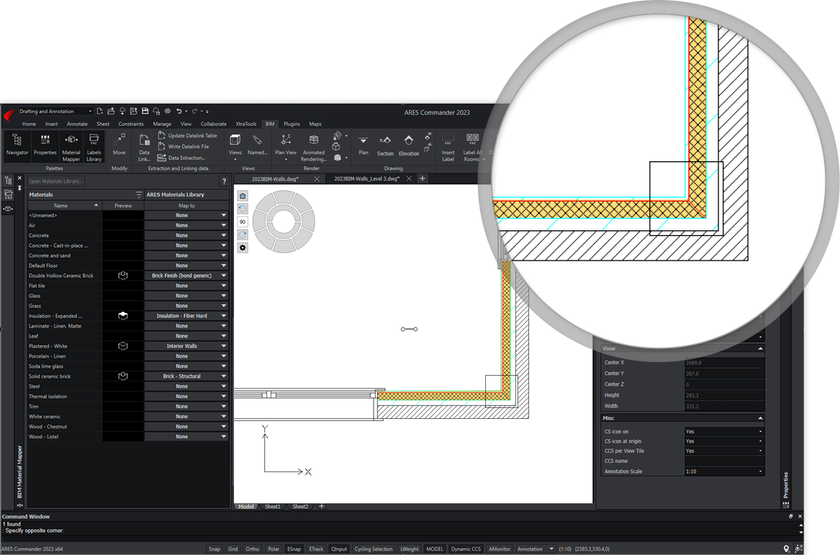Collapse the Misc properties section
This screenshot has width=840, height=555.
click(760, 418)
